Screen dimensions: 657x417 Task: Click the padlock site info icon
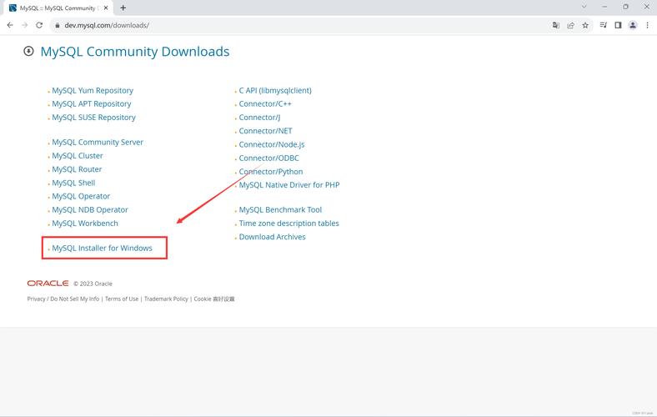(58, 25)
